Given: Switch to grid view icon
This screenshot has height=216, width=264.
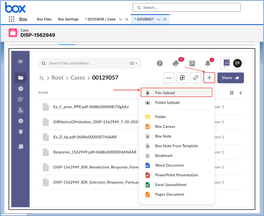Looking at the screenshot, I should (232, 93).
